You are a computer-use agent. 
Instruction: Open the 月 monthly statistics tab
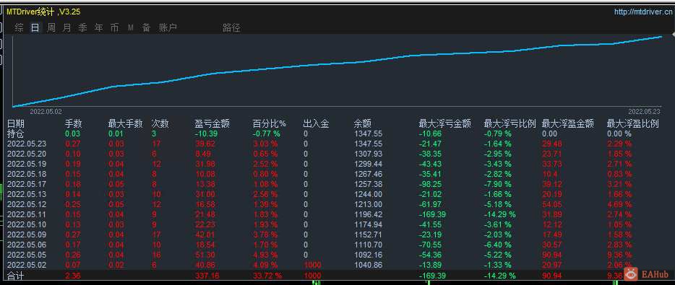[x=66, y=28]
